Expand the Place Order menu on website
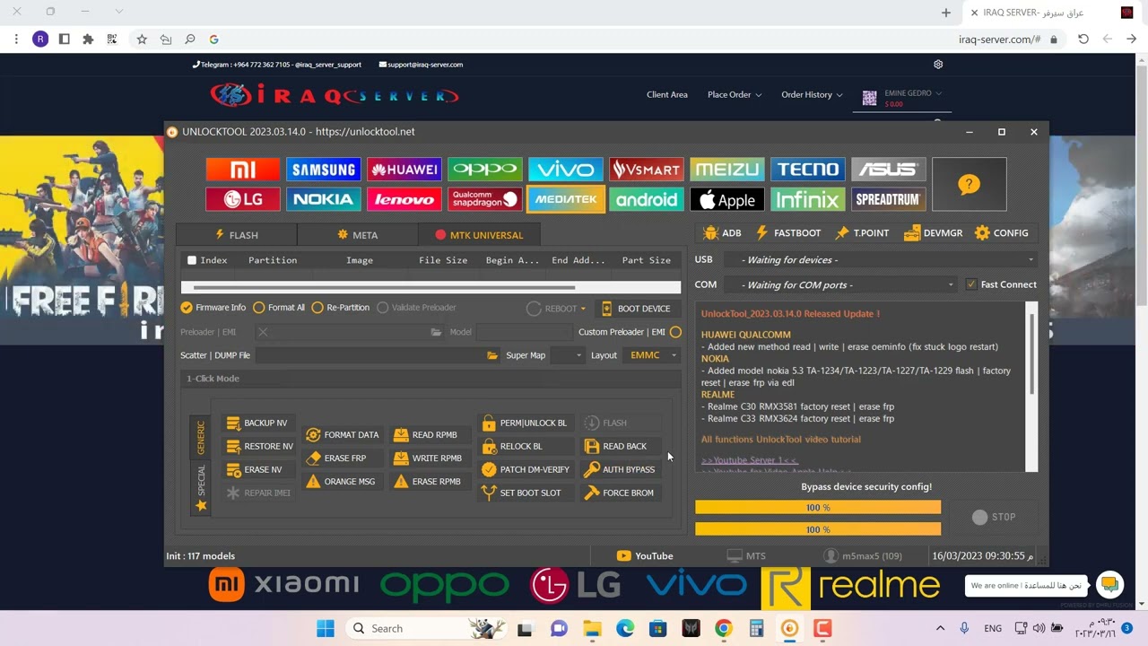The height and width of the screenshot is (646, 1148). tap(735, 94)
